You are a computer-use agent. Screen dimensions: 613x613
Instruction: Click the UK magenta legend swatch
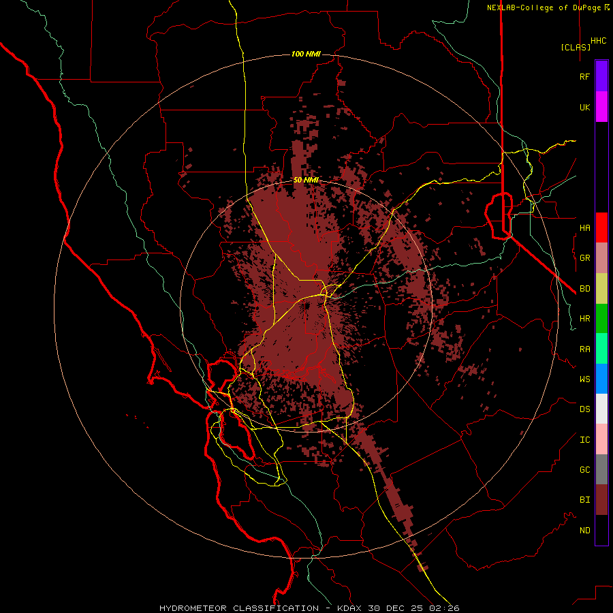pyautogui.click(x=601, y=107)
